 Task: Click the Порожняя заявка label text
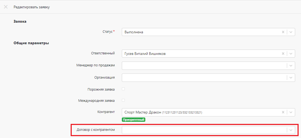101,90
